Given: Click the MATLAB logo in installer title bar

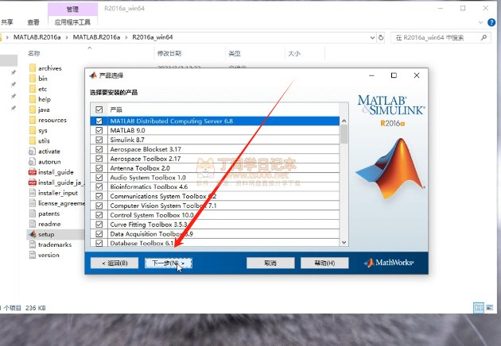Looking at the screenshot, I should [92, 75].
